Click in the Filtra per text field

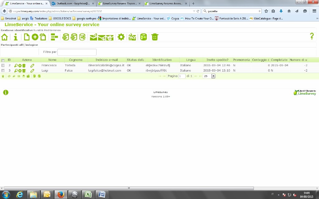pos(77,52)
